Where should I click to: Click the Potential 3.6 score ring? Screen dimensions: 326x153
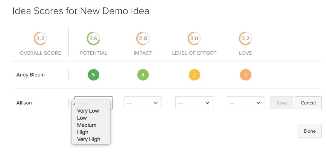[93, 39]
